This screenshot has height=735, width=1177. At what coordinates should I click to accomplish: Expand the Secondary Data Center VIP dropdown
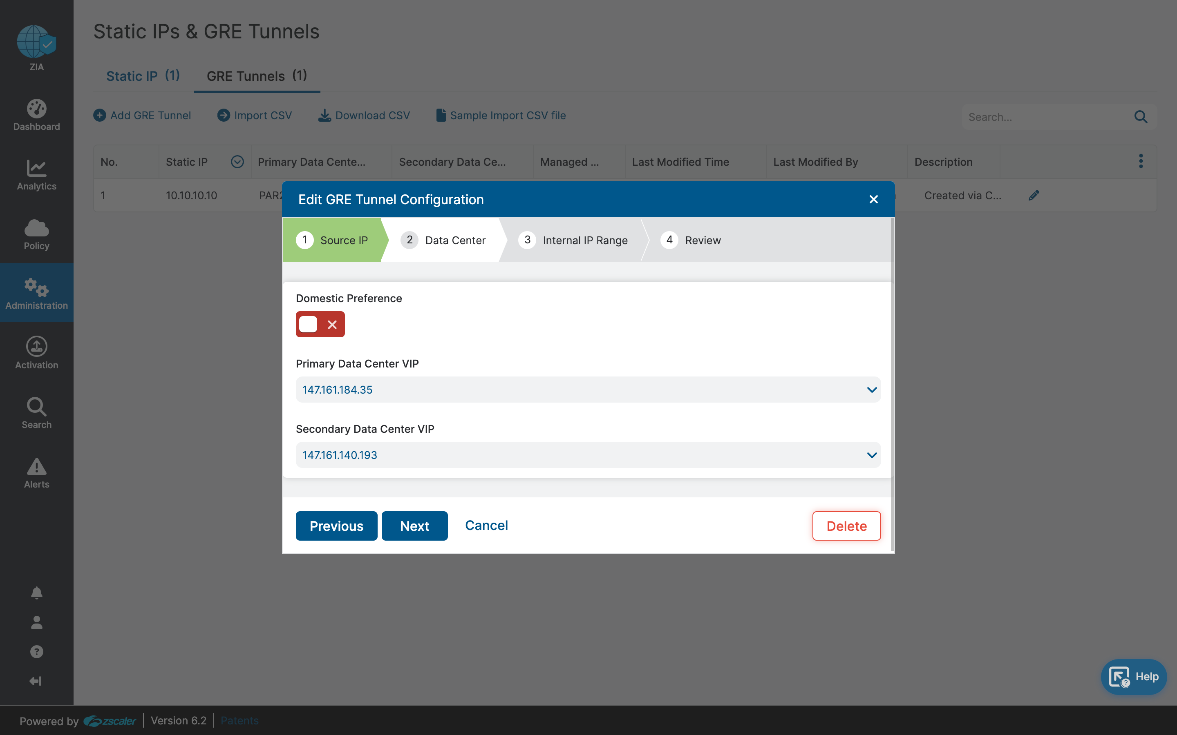pos(871,454)
